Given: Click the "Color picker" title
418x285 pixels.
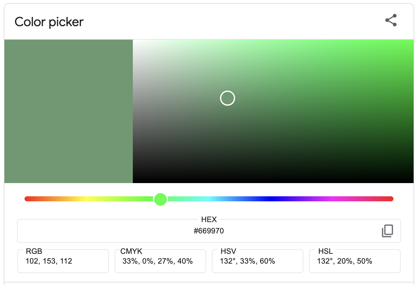Looking at the screenshot, I should pos(49,22).
